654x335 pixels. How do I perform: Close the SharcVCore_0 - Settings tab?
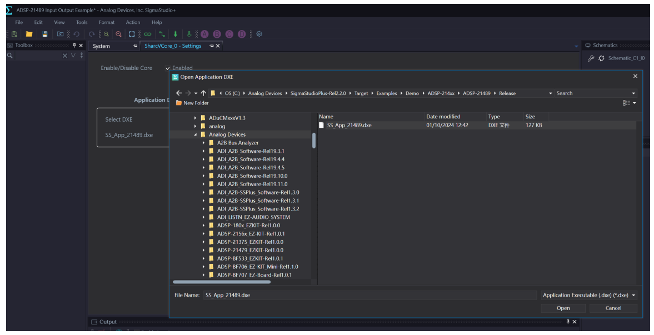point(218,46)
